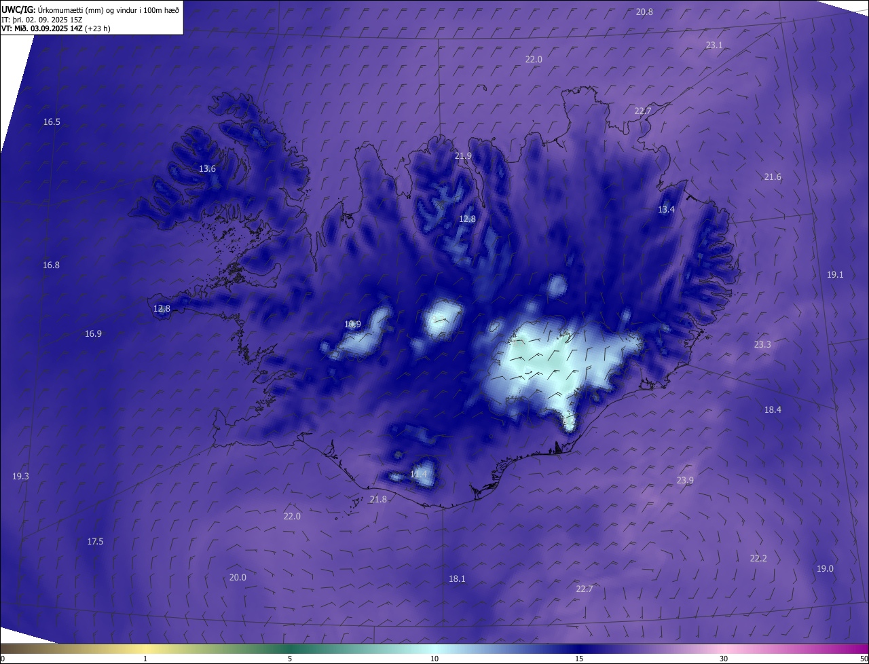
Task: Click the 19.3 value label
Action: (20, 477)
